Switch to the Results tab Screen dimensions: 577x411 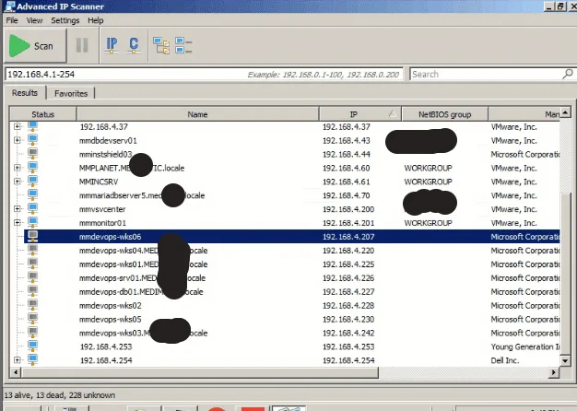click(25, 93)
